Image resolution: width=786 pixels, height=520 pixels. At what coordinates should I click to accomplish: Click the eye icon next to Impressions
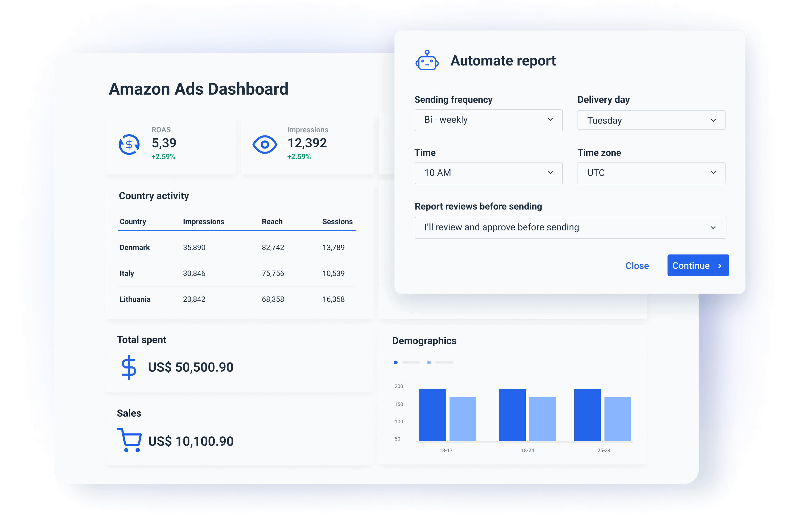[264, 144]
